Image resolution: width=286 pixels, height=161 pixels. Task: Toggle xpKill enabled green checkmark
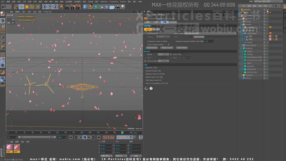268,63
